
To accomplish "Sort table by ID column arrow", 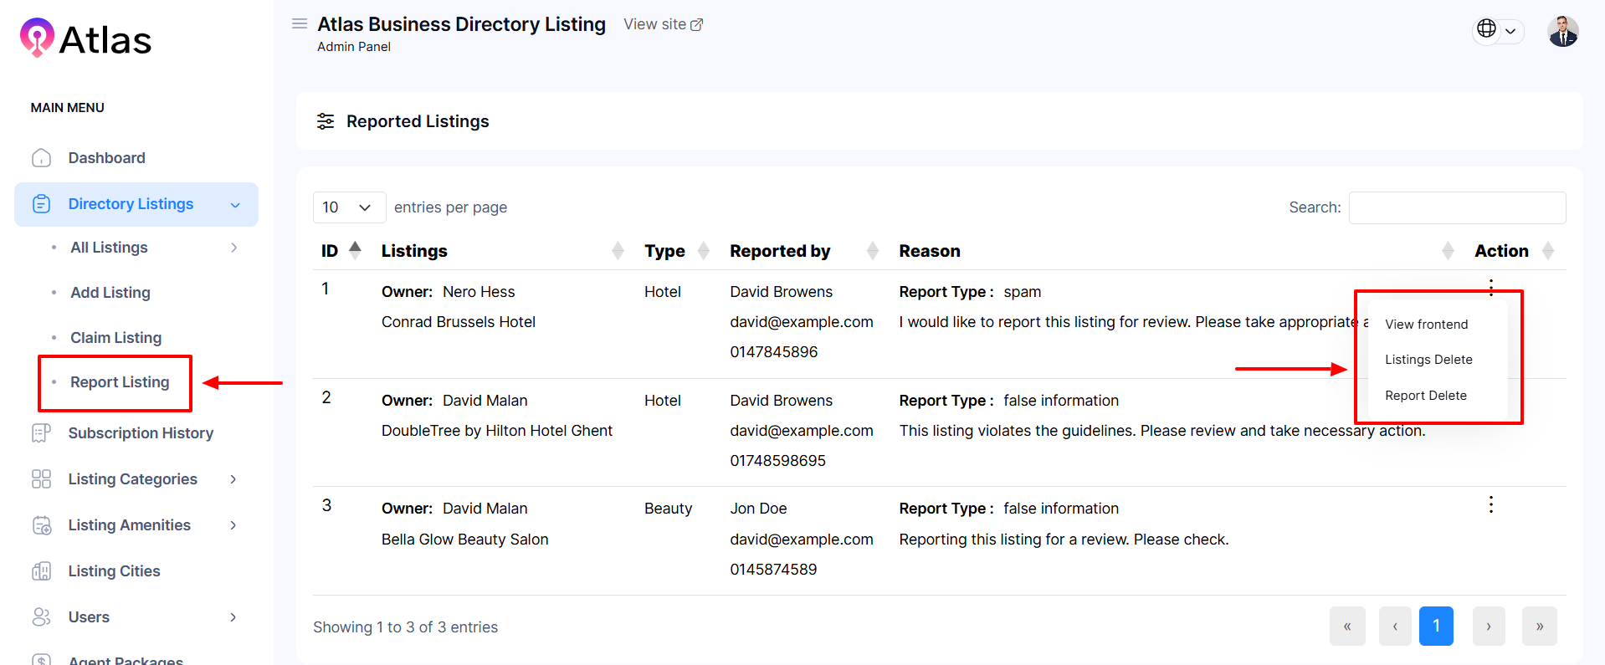I will (x=355, y=250).
